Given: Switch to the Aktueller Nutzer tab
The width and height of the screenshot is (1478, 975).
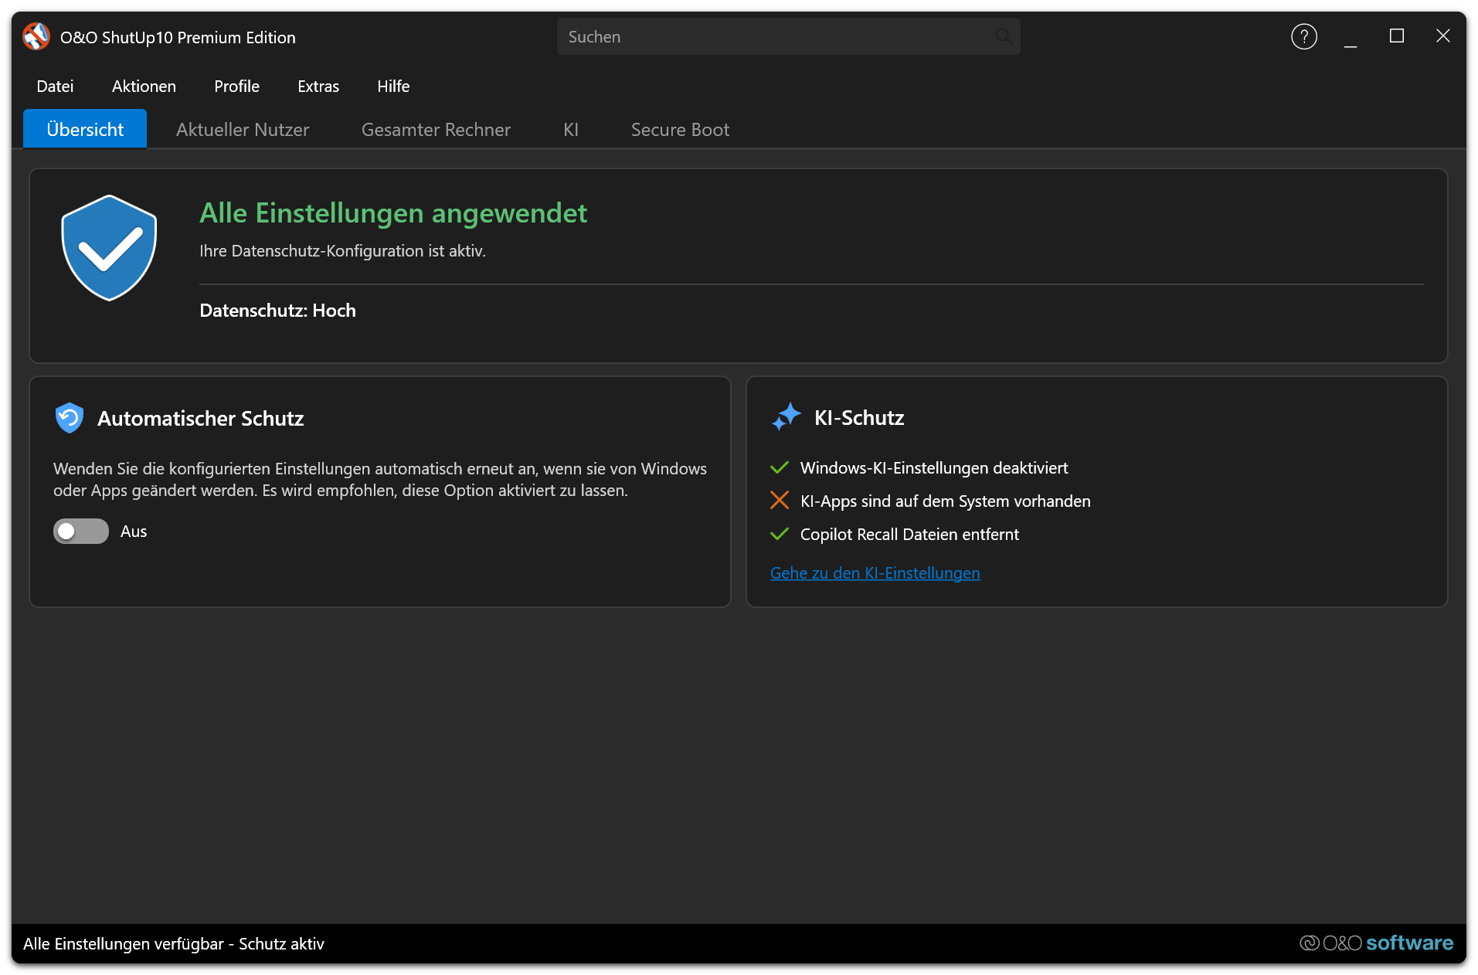Looking at the screenshot, I should pos(243,129).
